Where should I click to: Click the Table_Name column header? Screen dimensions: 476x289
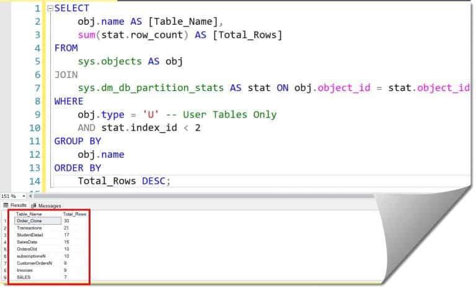point(29,214)
